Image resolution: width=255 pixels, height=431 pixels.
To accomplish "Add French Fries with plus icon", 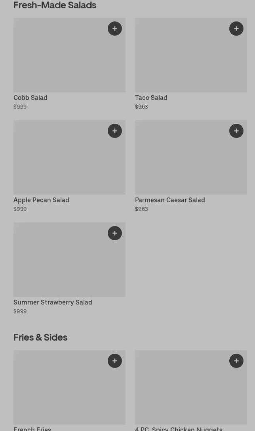I will [115, 361].
